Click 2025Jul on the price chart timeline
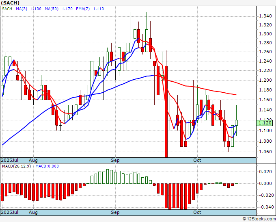 point(10,160)
